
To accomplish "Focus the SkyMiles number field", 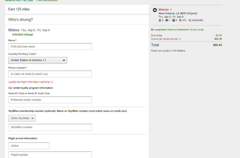I will coord(50,127).
